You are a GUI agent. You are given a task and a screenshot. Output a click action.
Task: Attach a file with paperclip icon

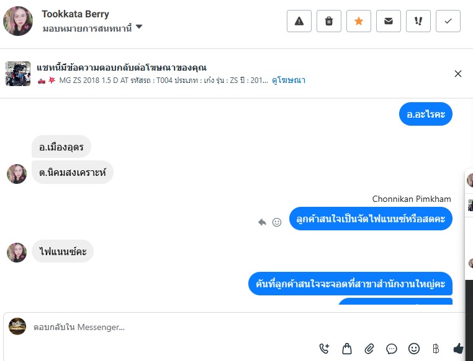(369, 349)
